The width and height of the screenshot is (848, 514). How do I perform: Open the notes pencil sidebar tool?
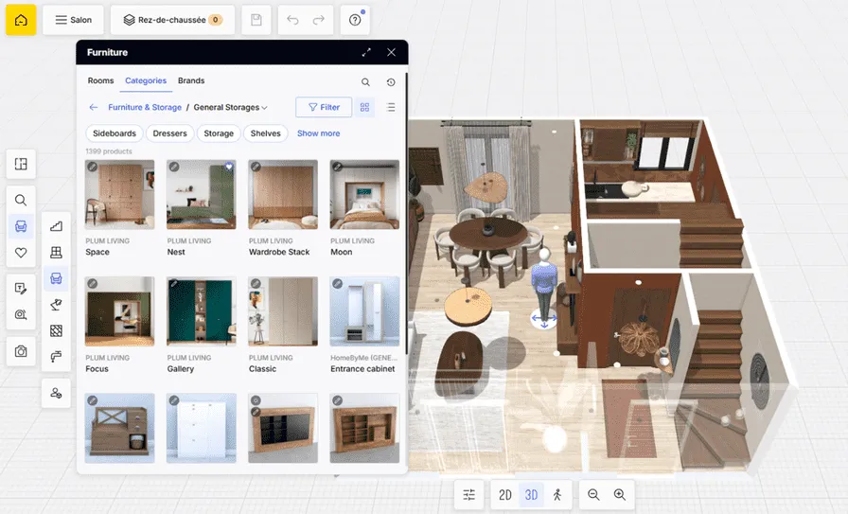click(21, 289)
